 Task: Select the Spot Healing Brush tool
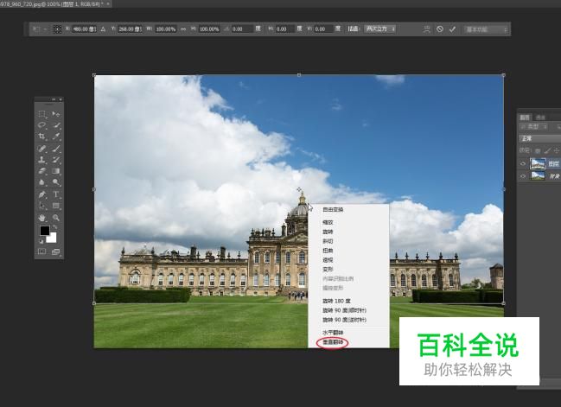pyautogui.click(x=42, y=148)
